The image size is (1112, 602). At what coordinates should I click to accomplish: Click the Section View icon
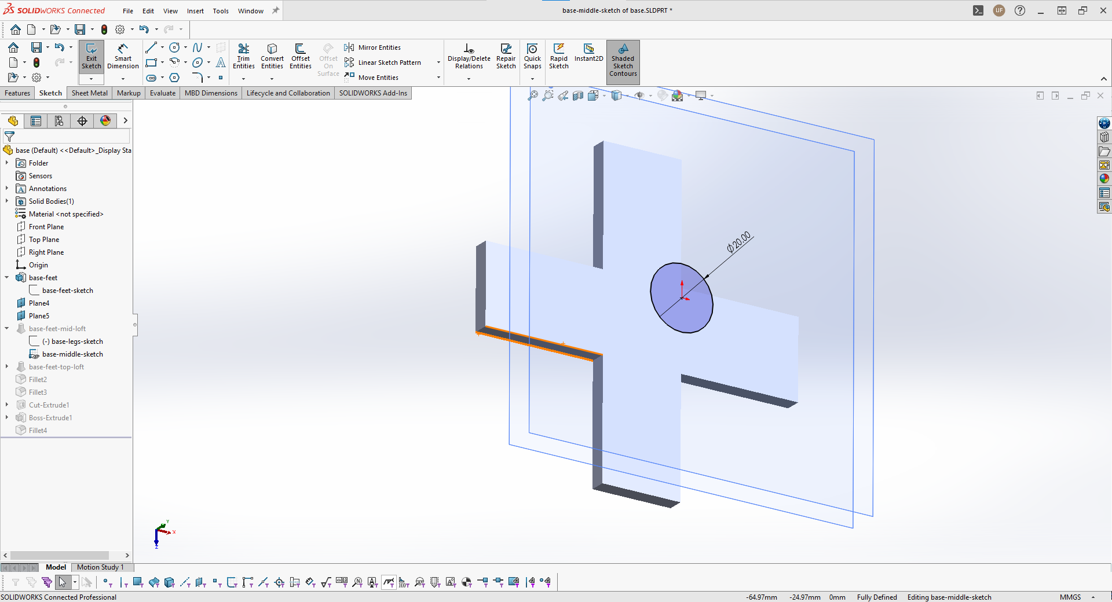click(578, 96)
